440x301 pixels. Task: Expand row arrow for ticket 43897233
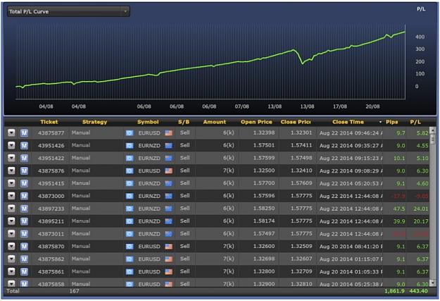coord(11,209)
